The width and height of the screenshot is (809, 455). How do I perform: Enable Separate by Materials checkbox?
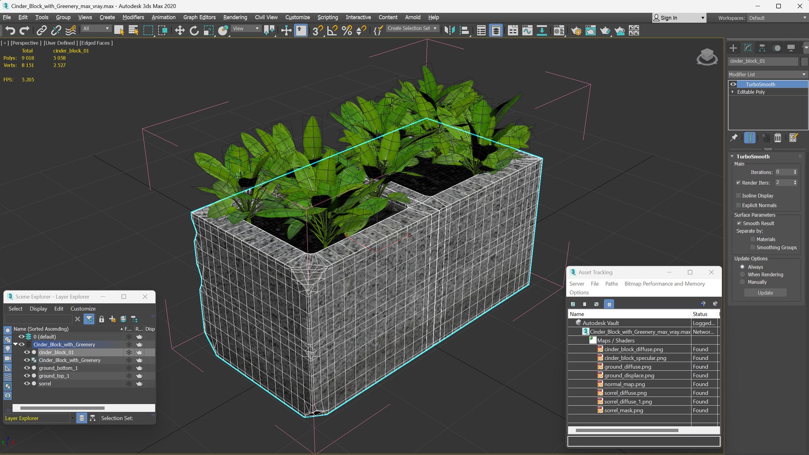[x=753, y=239]
